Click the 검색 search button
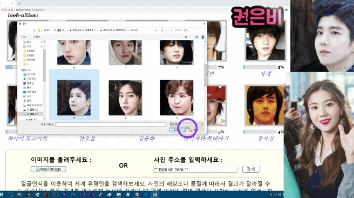354x198 pixels. tap(251, 169)
